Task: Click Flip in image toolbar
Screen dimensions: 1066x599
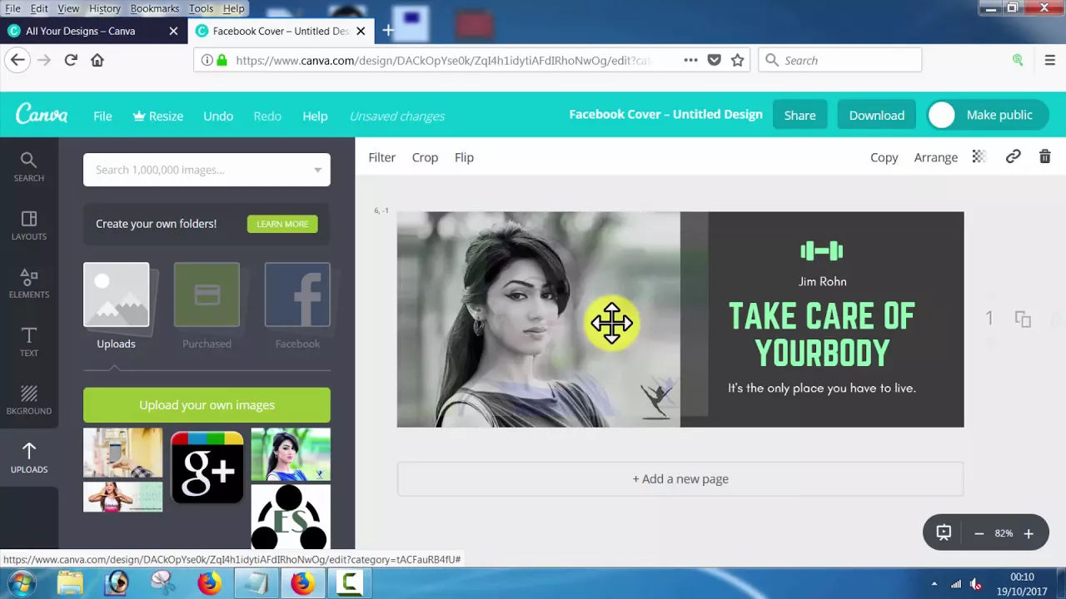Action: [464, 157]
